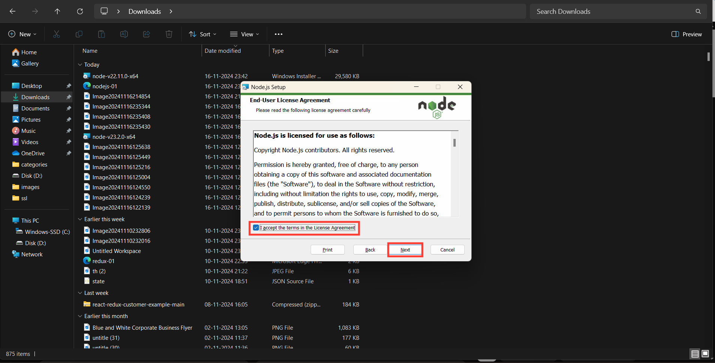Screen dimensions: 715x363
Task: Expand breadcrumb chevron after Downloads
Action: tap(171, 11)
